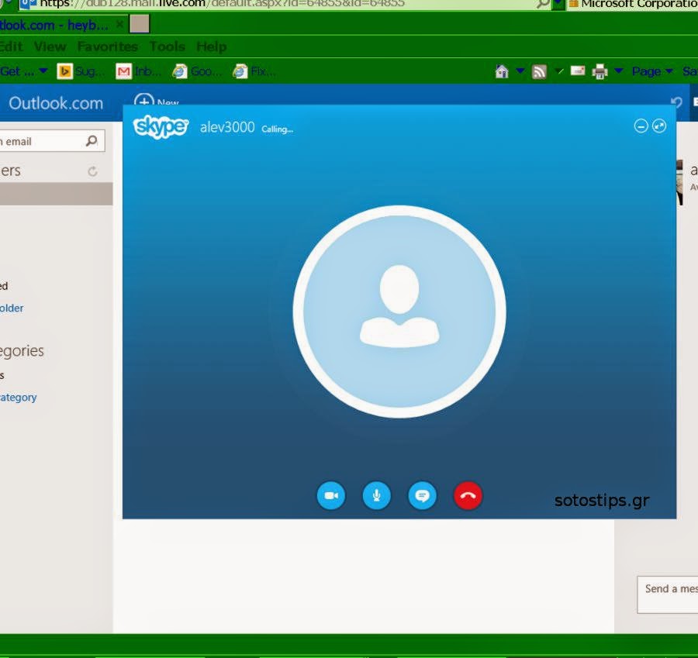698x658 pixels.
Task: Minimize the Skype call panel
Action: [641, 126]
